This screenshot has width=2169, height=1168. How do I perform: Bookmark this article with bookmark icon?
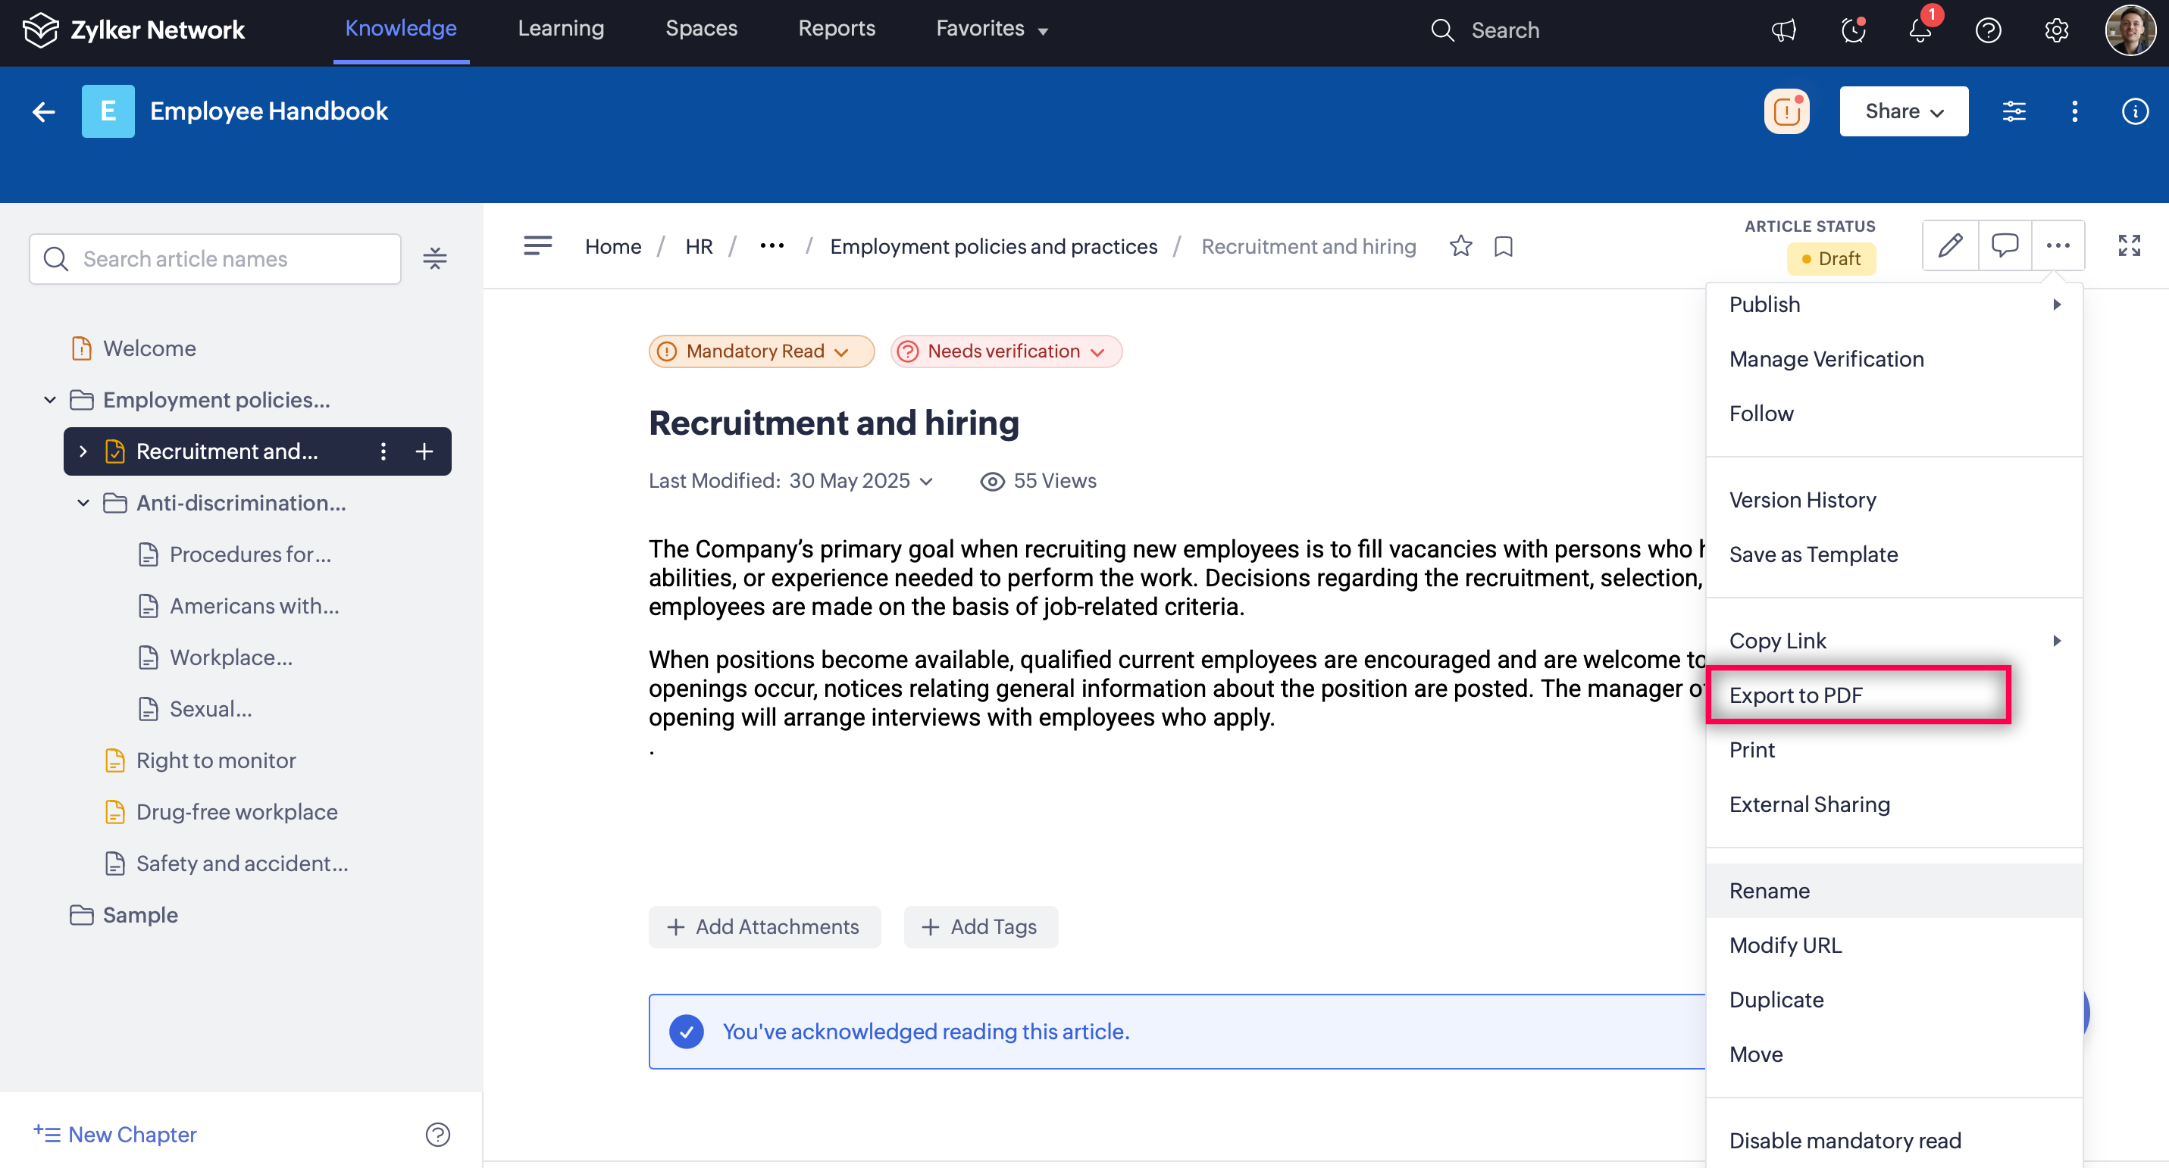(x=1503, y=247)
